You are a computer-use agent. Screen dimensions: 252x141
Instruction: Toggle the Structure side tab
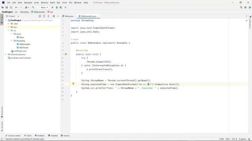pyautogui.click(x=2, y=126)
